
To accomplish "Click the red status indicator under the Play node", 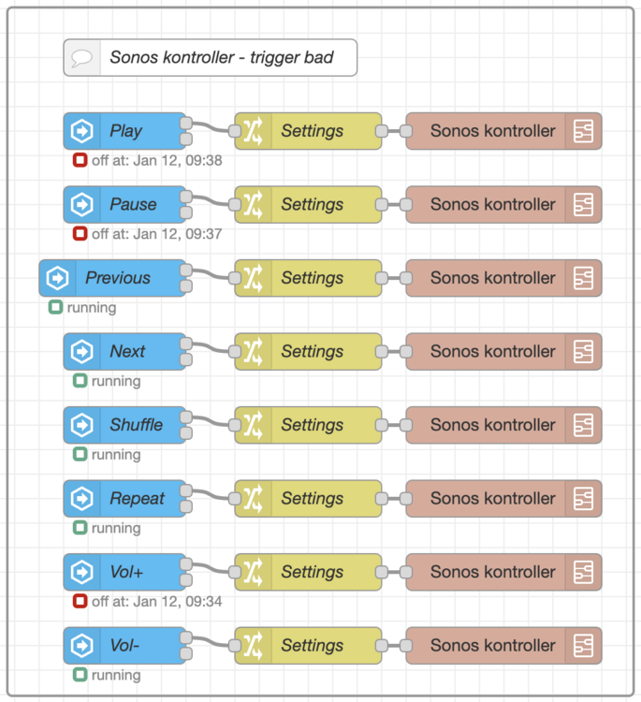I will [80, 160].
